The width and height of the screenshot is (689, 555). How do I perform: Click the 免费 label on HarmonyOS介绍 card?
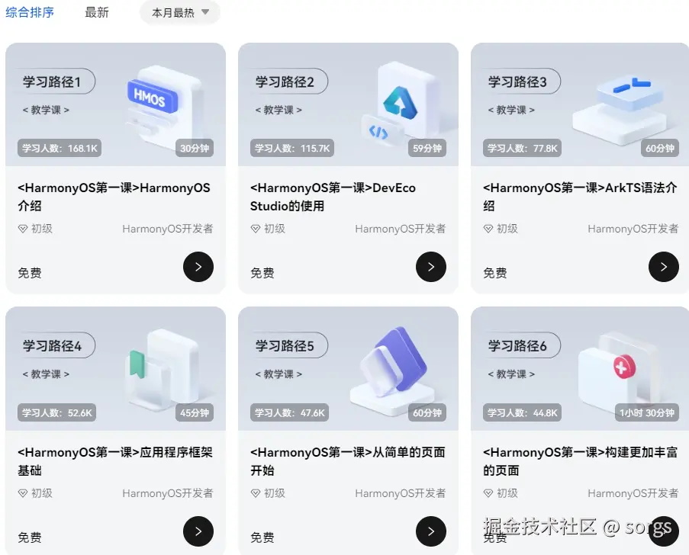[x=30, y=273]
